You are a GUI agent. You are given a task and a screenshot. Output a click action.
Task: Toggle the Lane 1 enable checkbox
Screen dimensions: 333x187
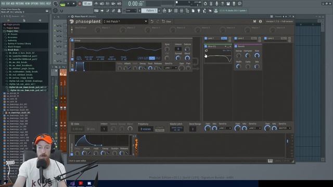click(206, 38)
